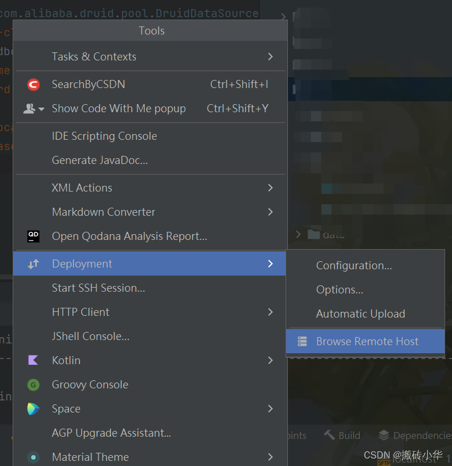The width and height of the screenshot is (452, 466).
Task: Open Groovy Console entry
Action: tap(150, 384)
